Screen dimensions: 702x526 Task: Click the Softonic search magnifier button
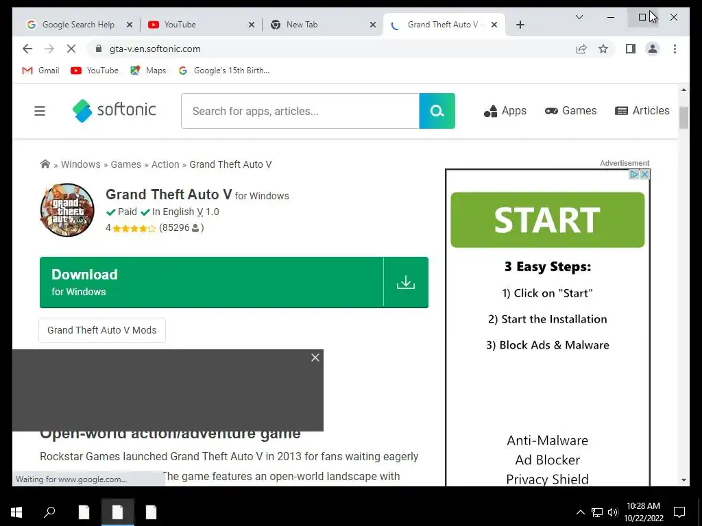click(x=437, y=111)
